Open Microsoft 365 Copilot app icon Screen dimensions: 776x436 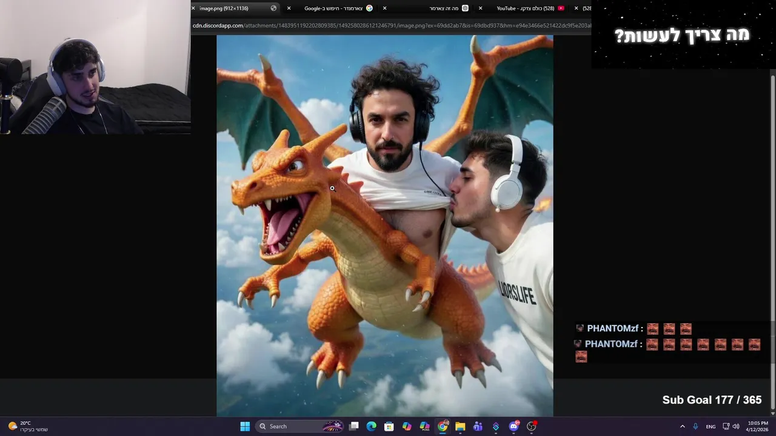point(425,426)
